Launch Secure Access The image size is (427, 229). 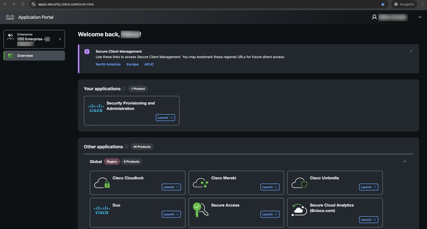pos(270,214)
